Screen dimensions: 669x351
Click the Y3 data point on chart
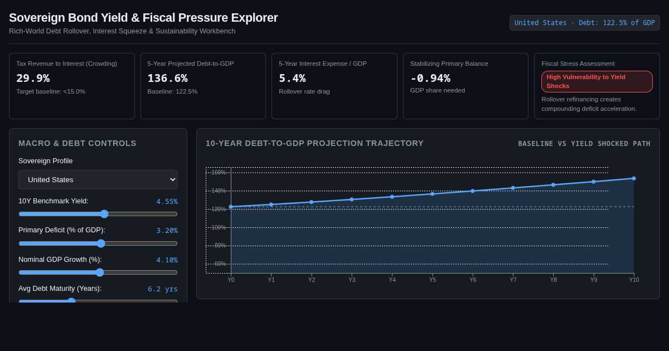point(352,199)
